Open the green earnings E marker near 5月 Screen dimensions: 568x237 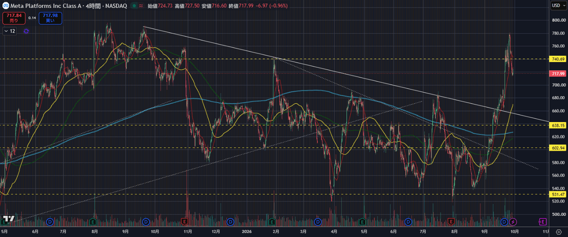[x=362, y=221]
